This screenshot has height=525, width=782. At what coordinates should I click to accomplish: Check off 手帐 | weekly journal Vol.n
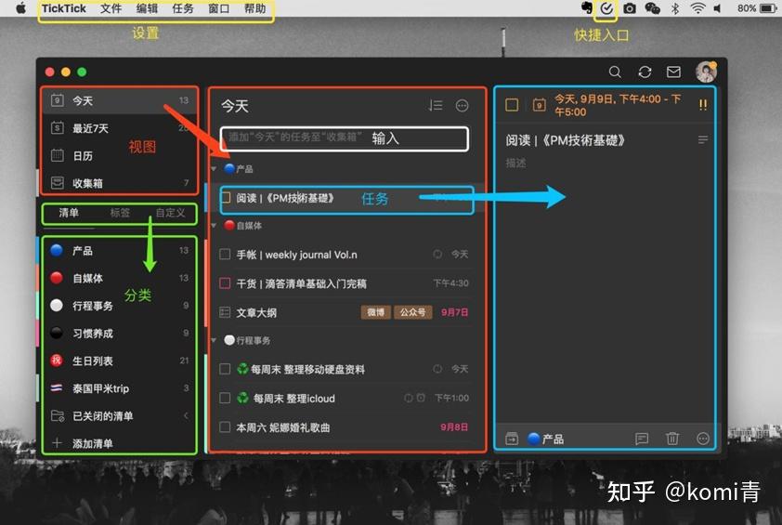coord(225,255)
